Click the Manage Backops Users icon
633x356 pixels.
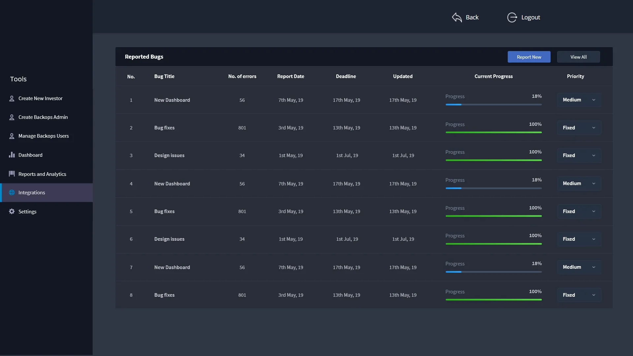click(x=12, y=136)
